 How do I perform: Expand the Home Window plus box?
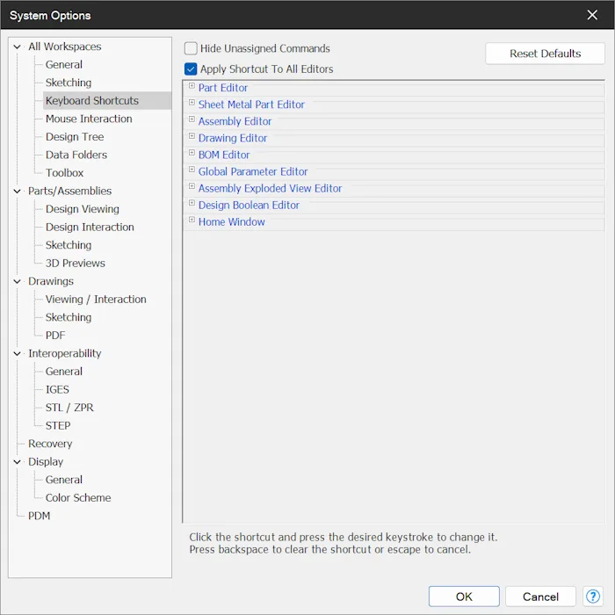(x=192, y=220)
